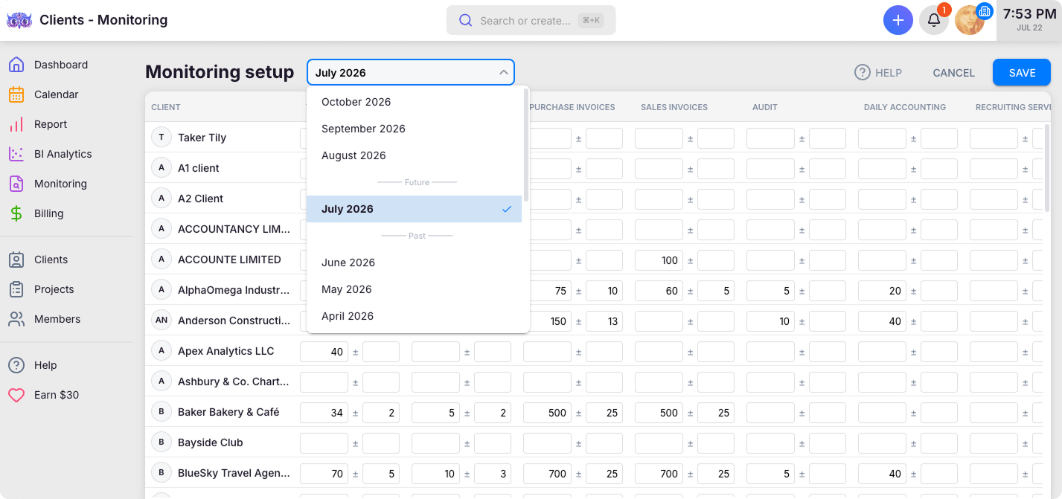
Task: Click the 7:53 PM clock widget
Action: pyautogui.click(x=1029, y=20)
